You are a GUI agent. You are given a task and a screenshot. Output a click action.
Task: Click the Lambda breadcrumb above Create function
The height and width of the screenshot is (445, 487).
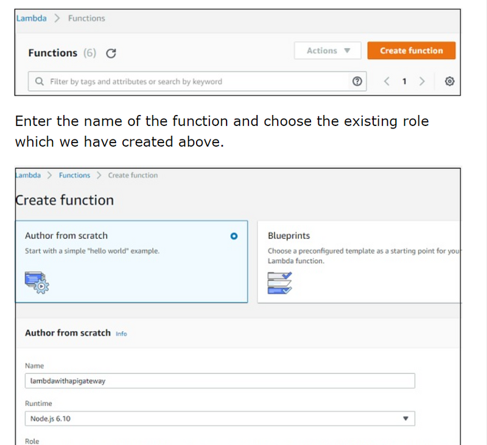coord(28,175)
